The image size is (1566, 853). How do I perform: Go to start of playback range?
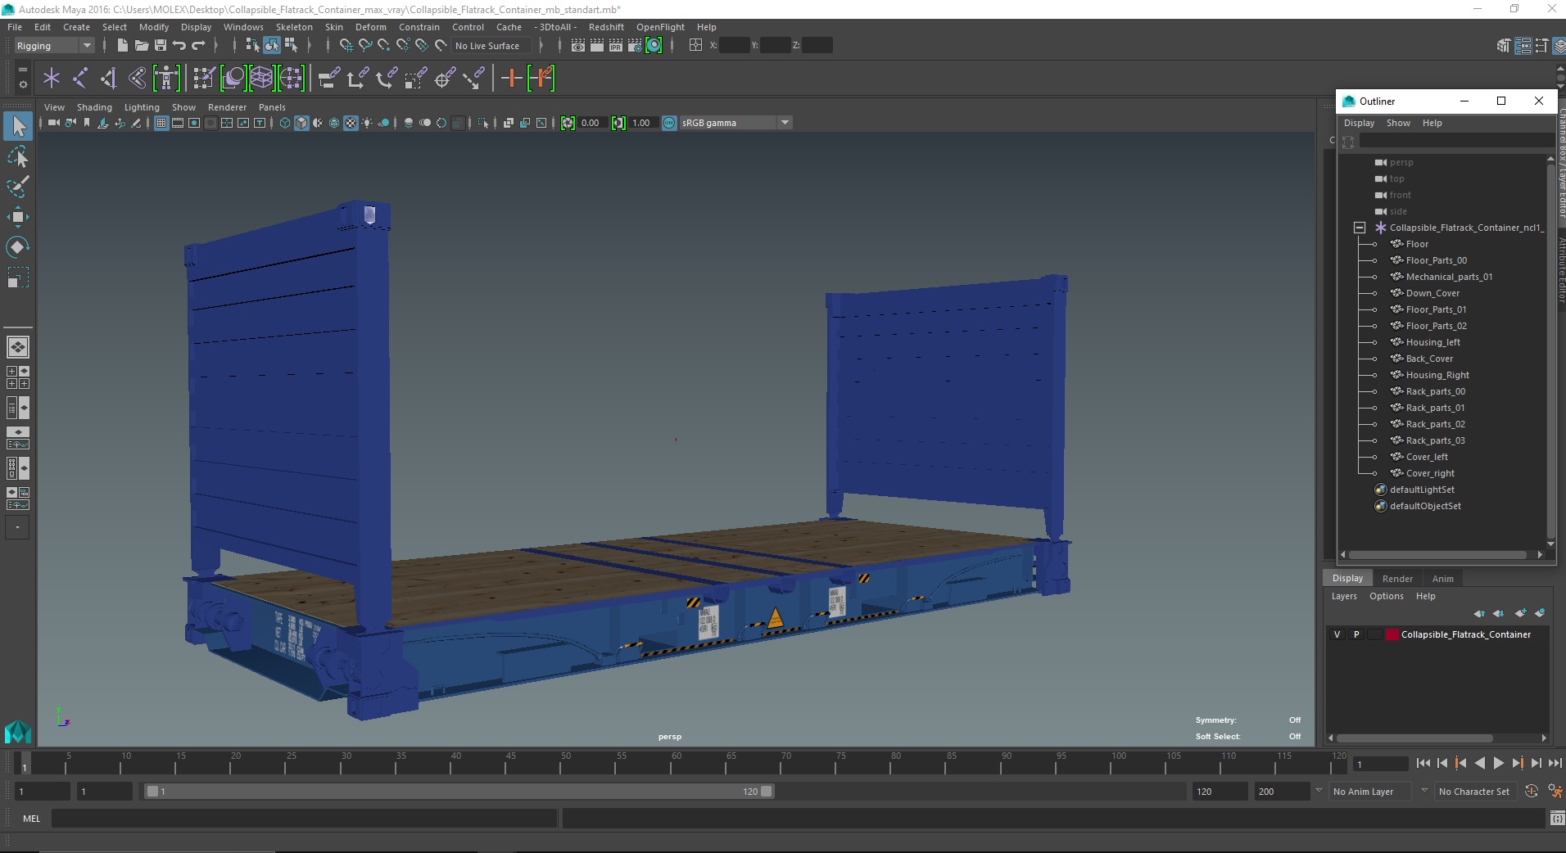1423,763
